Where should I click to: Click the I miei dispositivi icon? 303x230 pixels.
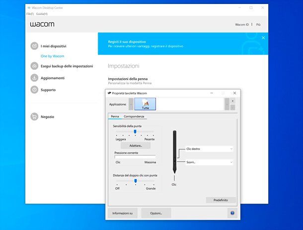pyautogui.click(x=34, y=46)
